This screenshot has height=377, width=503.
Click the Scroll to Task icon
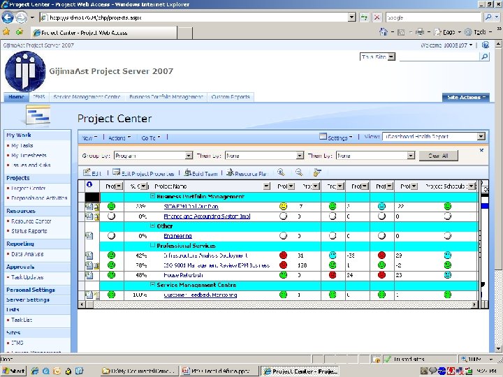tap(317, 172)
